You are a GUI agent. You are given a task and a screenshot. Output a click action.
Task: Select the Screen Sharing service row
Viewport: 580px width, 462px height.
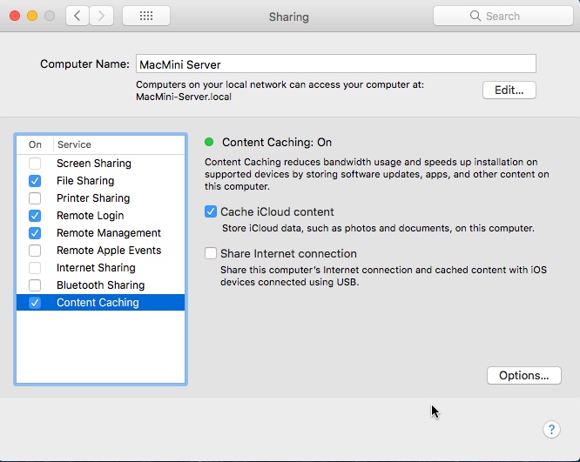tap(101, 164)
